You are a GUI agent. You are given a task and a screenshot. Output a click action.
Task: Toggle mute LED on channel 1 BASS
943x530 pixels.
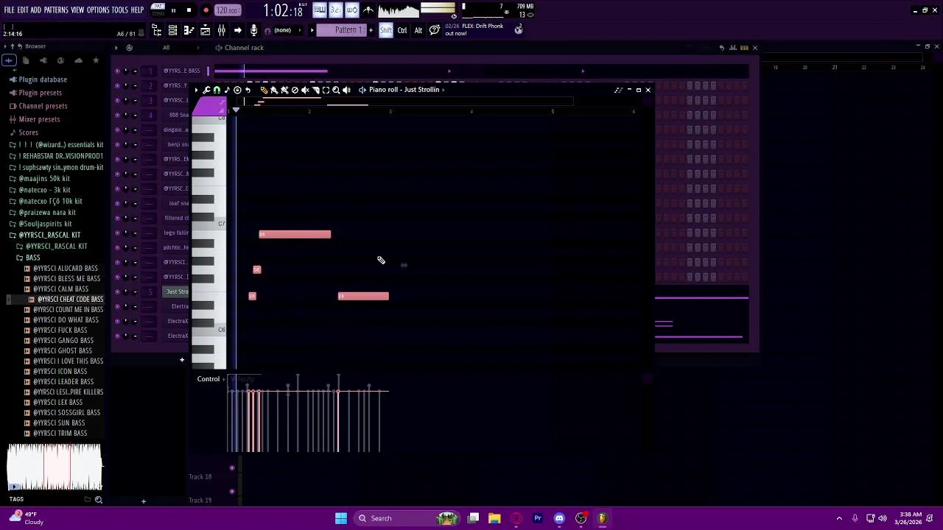pyautogui.click(x=116, y=71)
